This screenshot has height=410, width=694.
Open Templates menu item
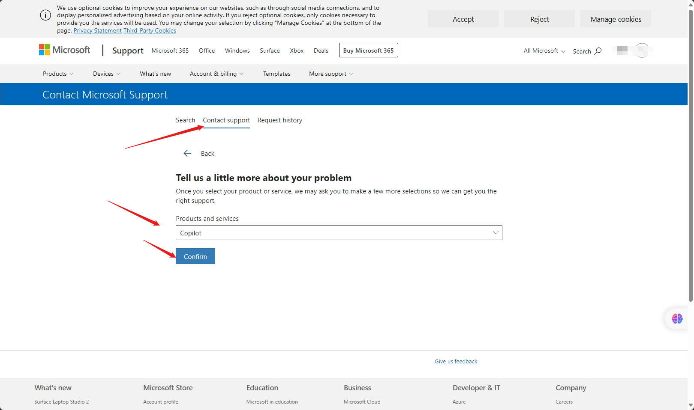tap(277, 74)
